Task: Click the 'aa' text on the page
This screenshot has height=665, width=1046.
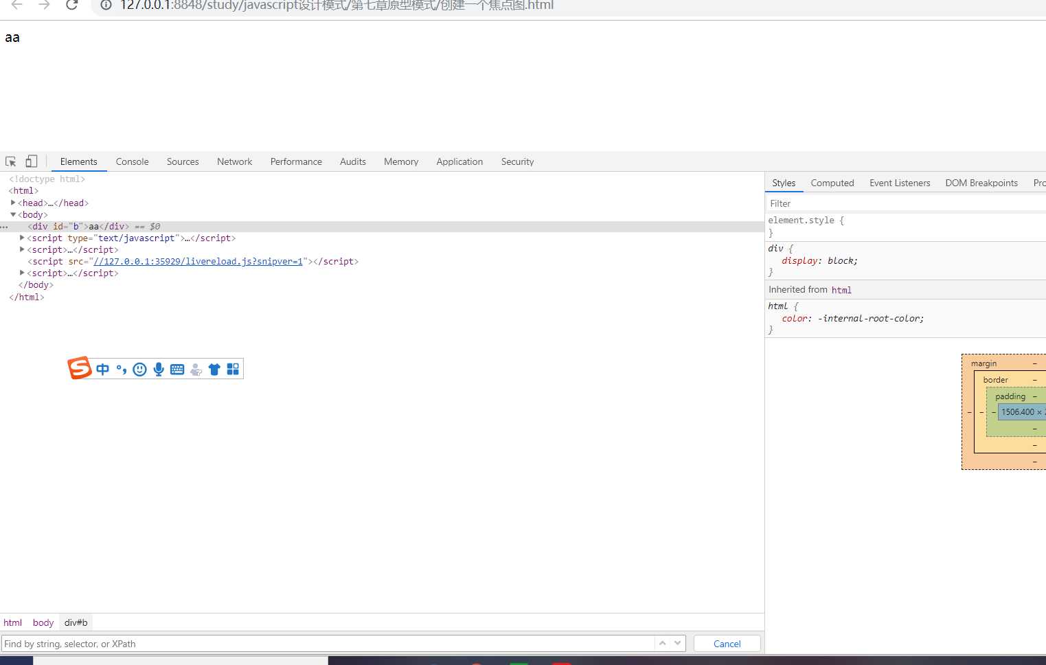Action: pos(12,38)
